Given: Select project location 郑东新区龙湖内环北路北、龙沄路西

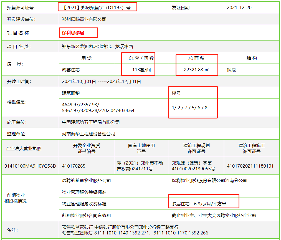Looking at the screenshot, I should (97, 46).
